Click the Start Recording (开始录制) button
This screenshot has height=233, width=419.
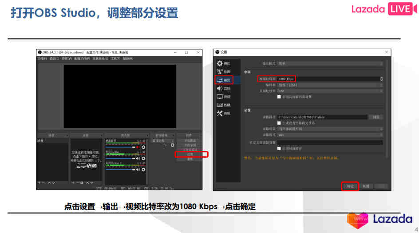190,145
